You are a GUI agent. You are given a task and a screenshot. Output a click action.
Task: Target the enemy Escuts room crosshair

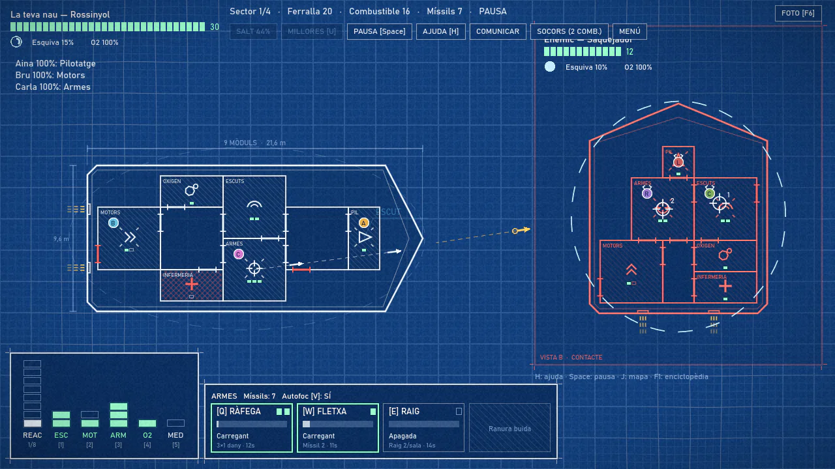click(720, 203)
